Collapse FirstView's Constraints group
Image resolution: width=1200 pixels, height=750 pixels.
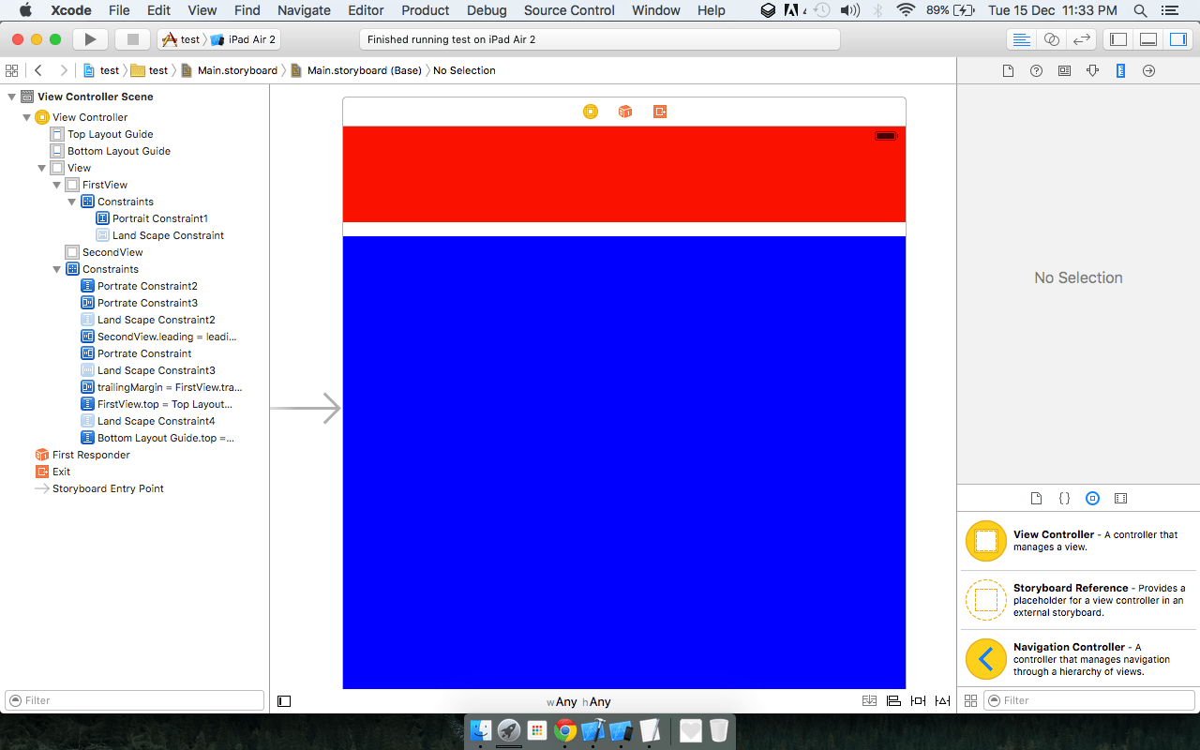[71, 202]
